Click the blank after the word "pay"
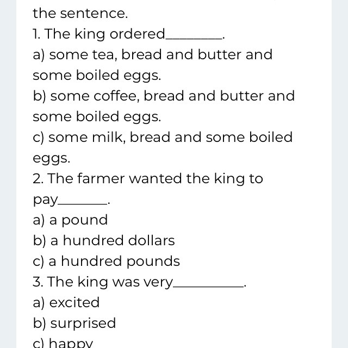The image size is (348, 348). 82,202
